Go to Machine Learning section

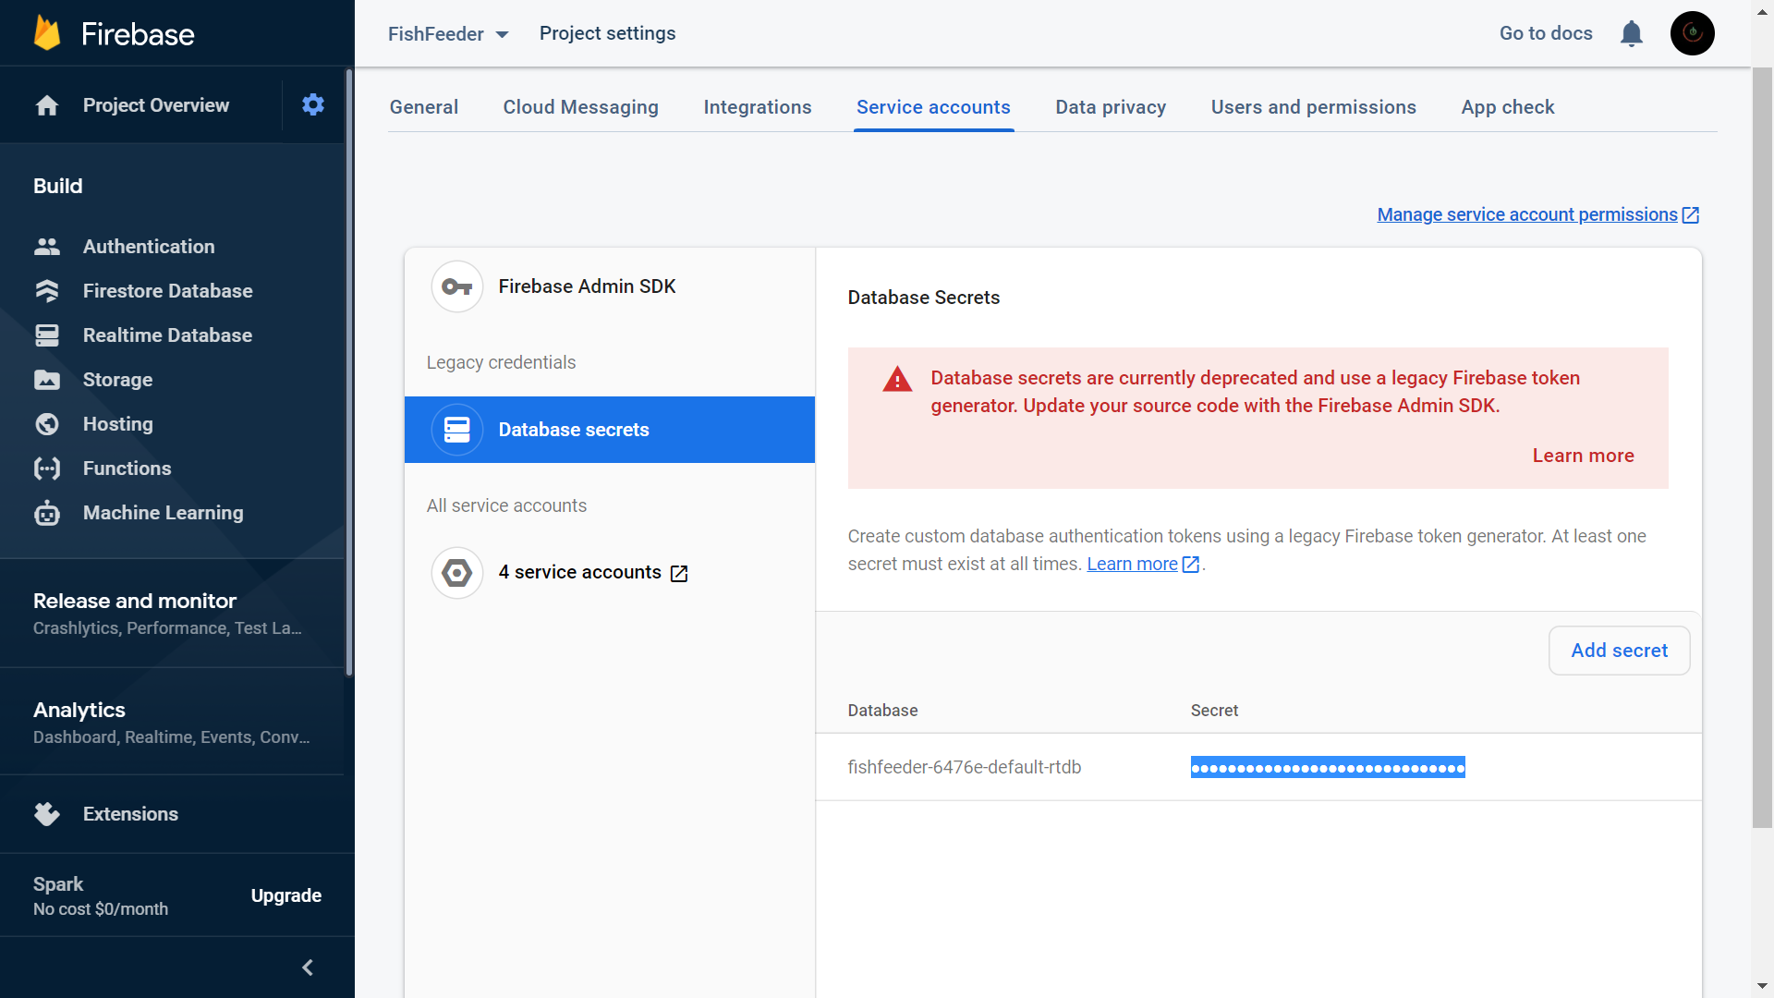tap(163, 513)
